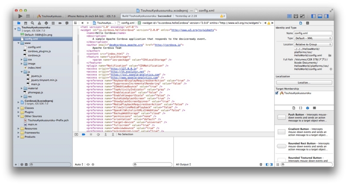
Task: Toggle breakpoints in the debug bar
Action: point(83,134)
